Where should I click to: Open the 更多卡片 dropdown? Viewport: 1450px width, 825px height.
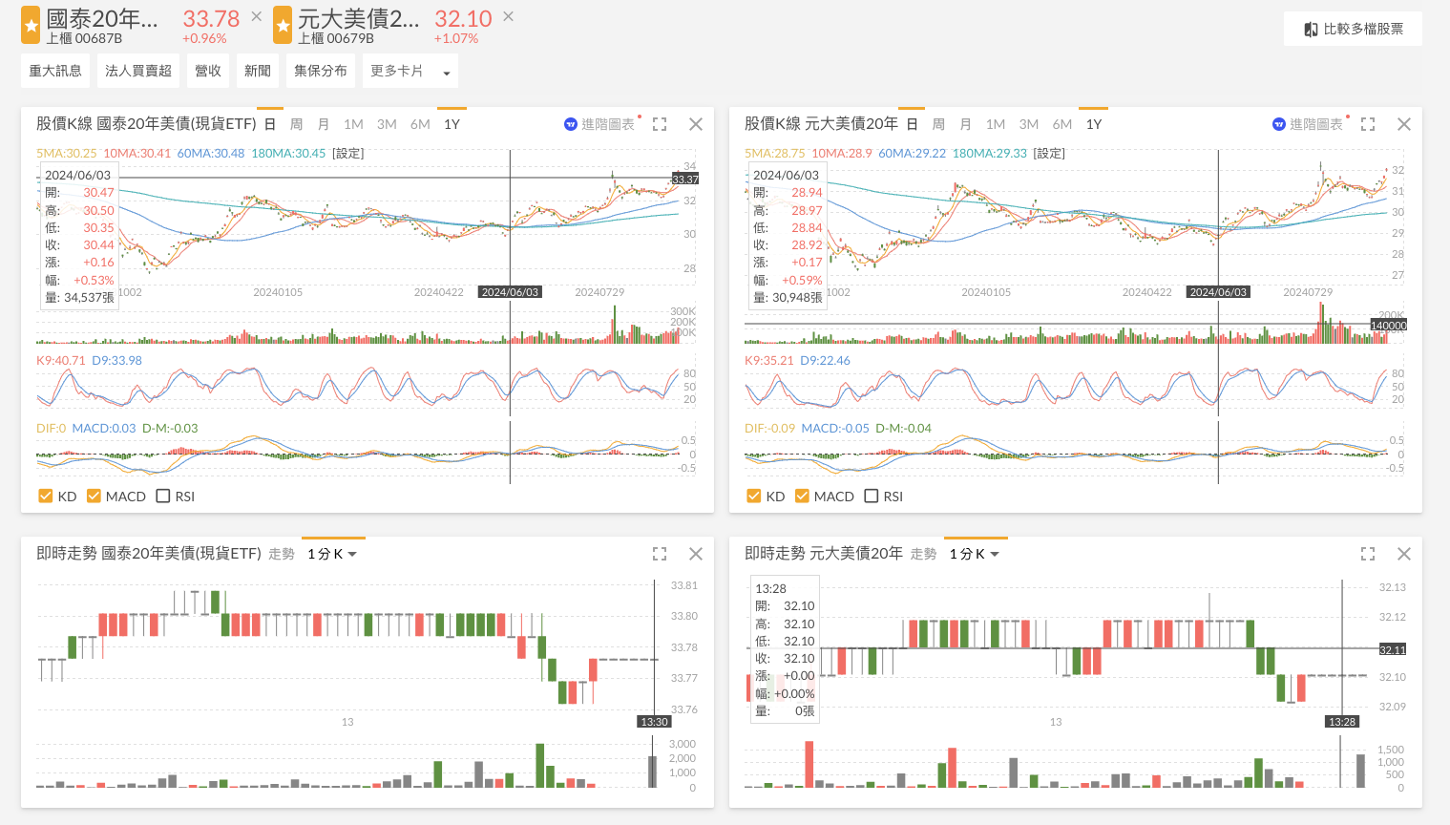410,72
